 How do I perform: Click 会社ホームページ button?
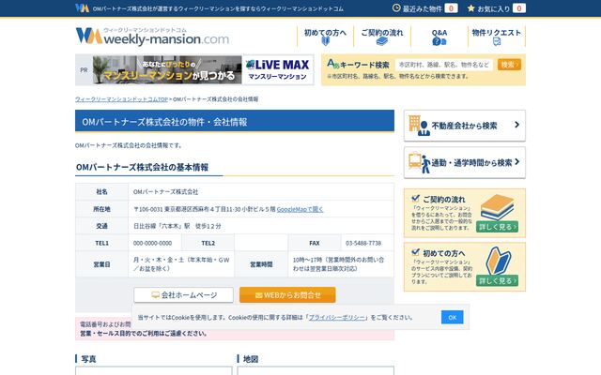tap(184, 295)
